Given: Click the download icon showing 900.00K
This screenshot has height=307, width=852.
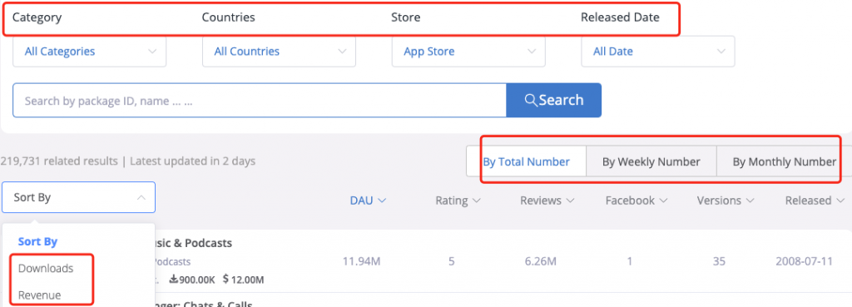Looking at the screenshot, I should pos(174,280).
